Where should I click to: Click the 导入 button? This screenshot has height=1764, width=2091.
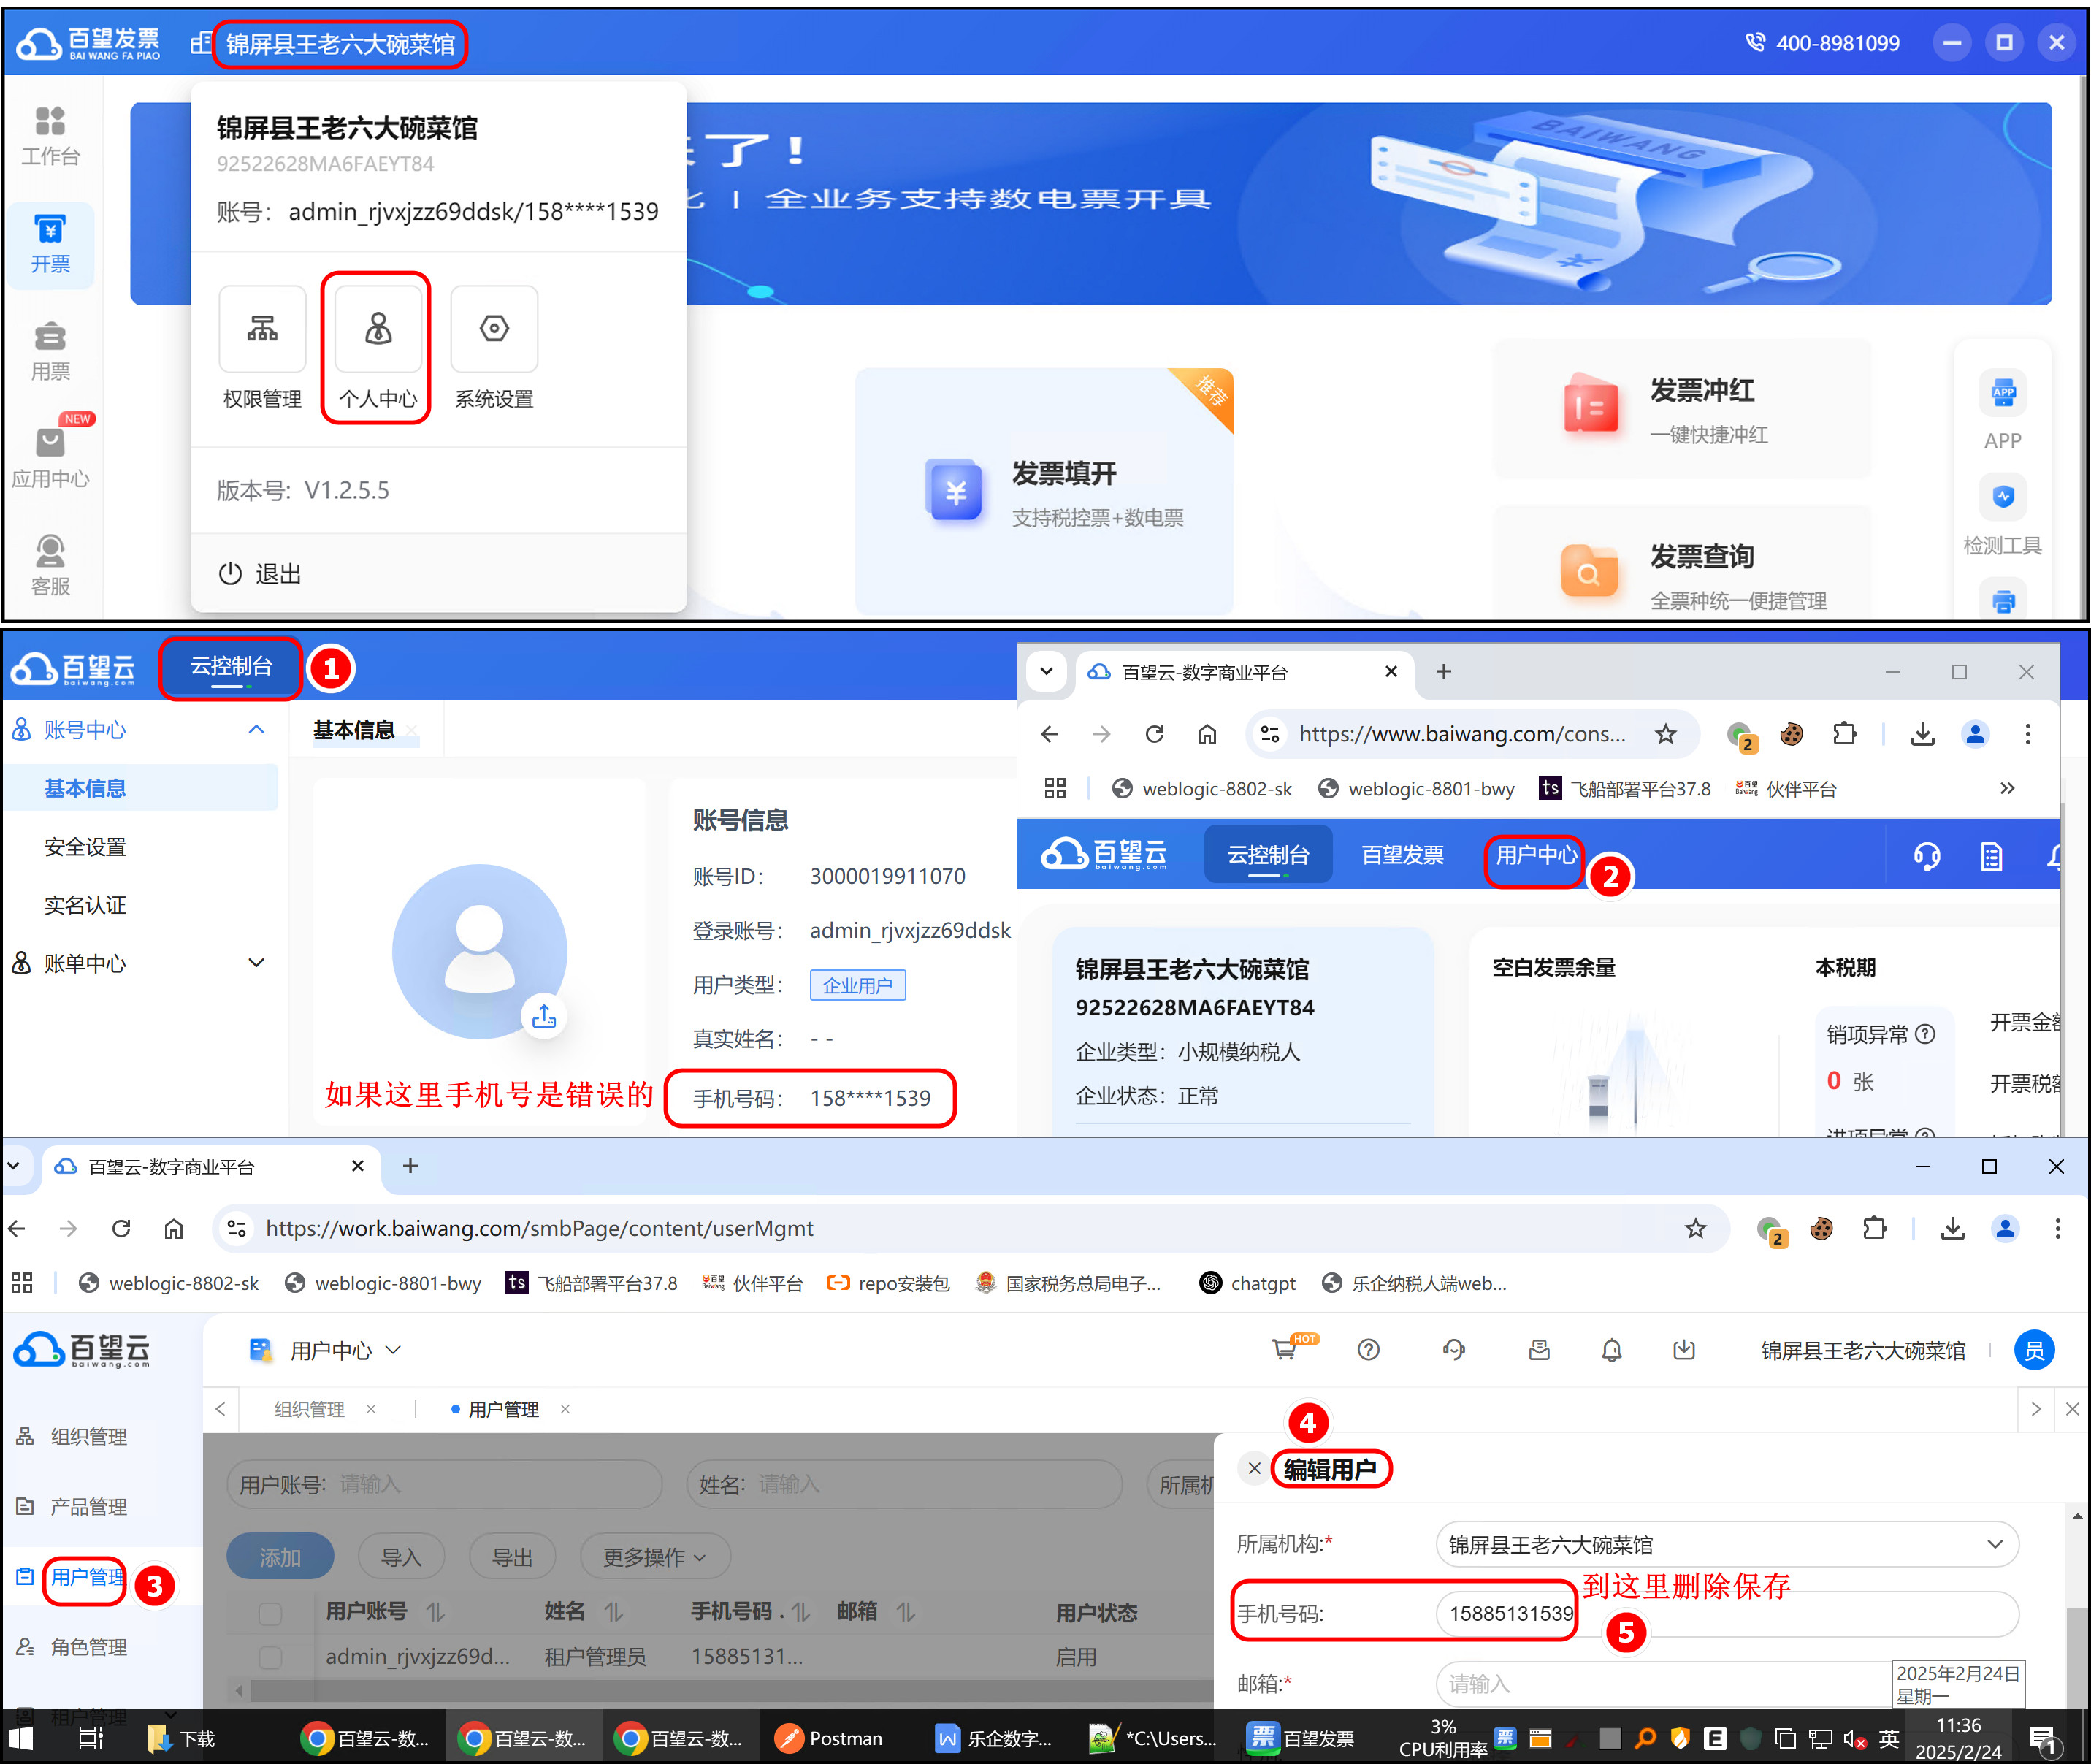(x=401, y=1557)
